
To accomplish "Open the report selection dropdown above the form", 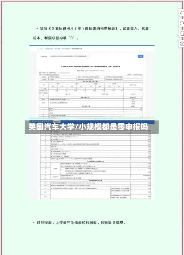I will (x=70, y=56).
